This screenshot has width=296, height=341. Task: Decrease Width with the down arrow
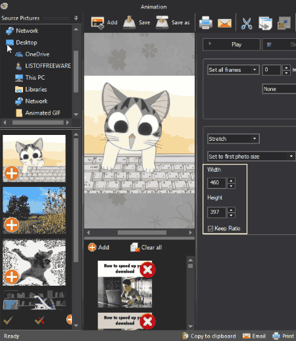pos(231,186)
